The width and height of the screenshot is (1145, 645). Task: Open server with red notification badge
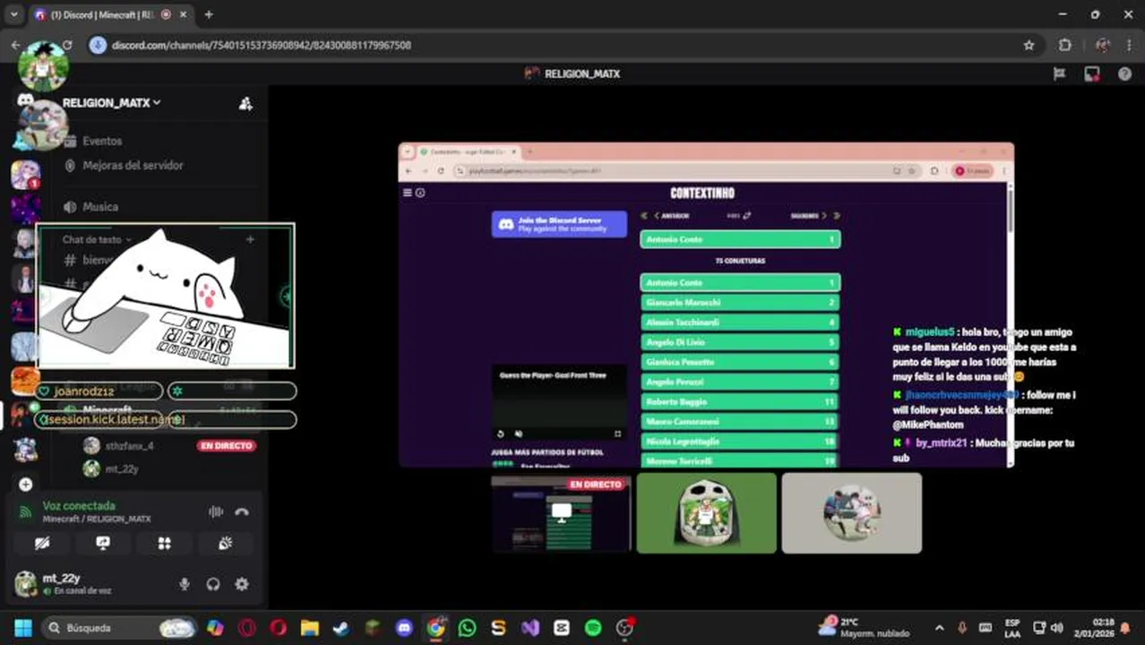click(x=25, y=174)
